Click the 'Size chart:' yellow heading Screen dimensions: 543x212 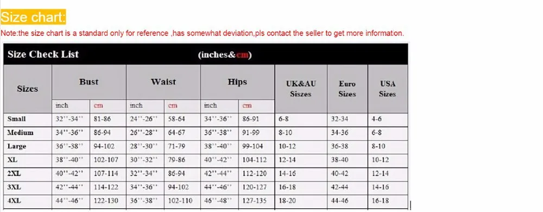(x=33, y=17)
